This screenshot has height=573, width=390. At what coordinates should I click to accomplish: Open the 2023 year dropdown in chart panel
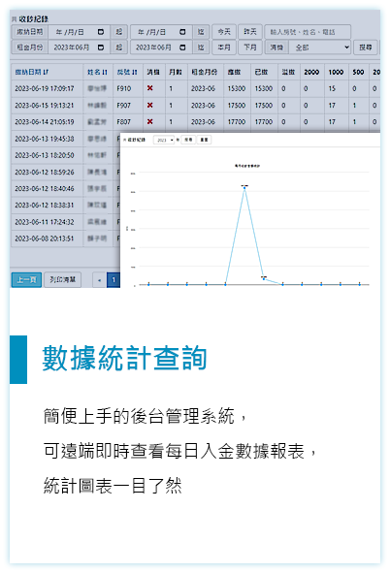[x=164, y=140]
